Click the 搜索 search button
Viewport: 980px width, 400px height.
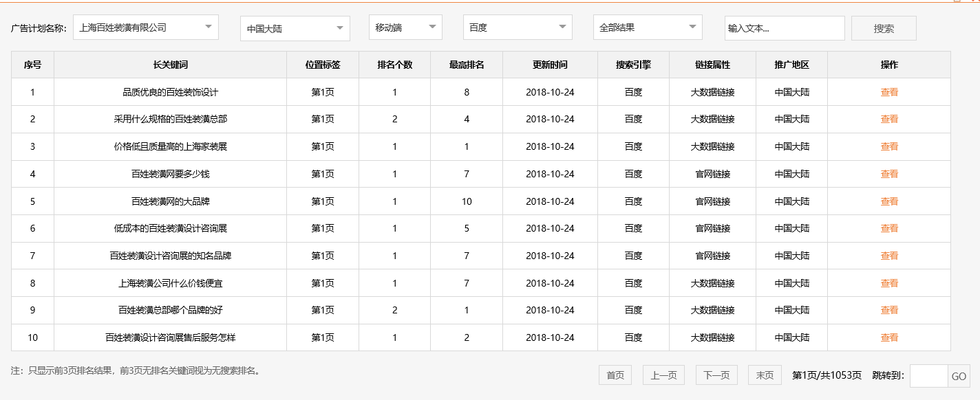coord(883,27)
